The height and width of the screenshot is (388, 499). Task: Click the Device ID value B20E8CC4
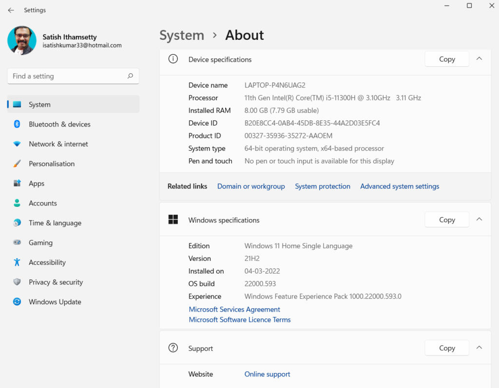pyautogui.click(x=312, y=123)
